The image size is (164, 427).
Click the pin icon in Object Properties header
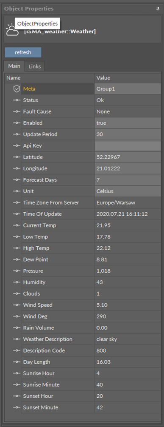click(158, 9)
